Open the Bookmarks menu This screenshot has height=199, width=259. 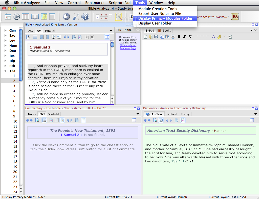pyautogui.click(x=95, y=3)
